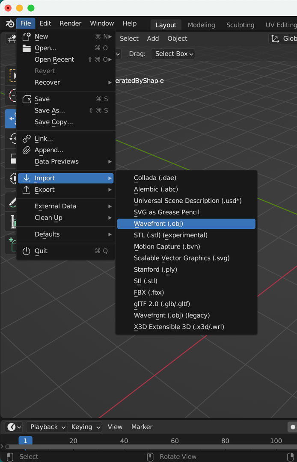Switch to the UV Editing tab
The width and height of the screenshot is (297, 462).
coord(281,25)
